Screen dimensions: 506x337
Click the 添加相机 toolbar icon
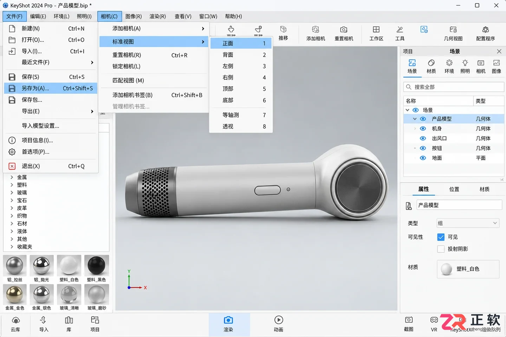coord(316,30)
